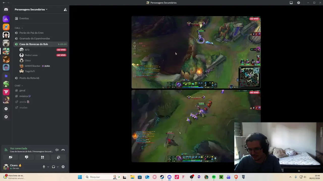
Task: Open the Eventos entry
Action: 40,18
